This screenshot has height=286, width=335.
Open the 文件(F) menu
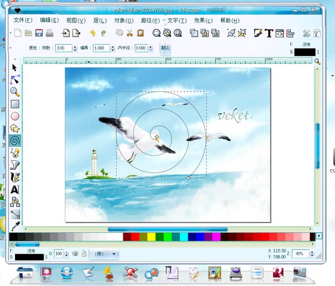click(x=23, y=20)
